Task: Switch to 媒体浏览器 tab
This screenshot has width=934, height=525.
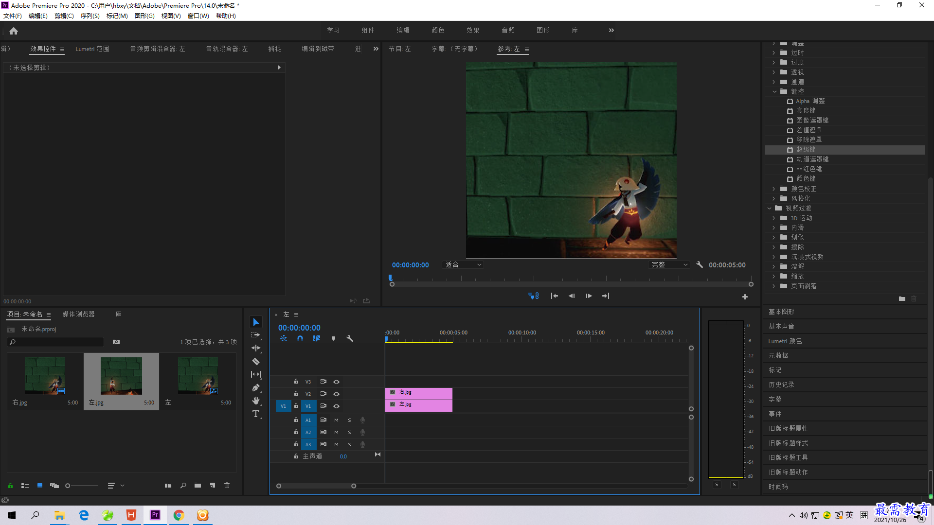Action: point(78,315)
